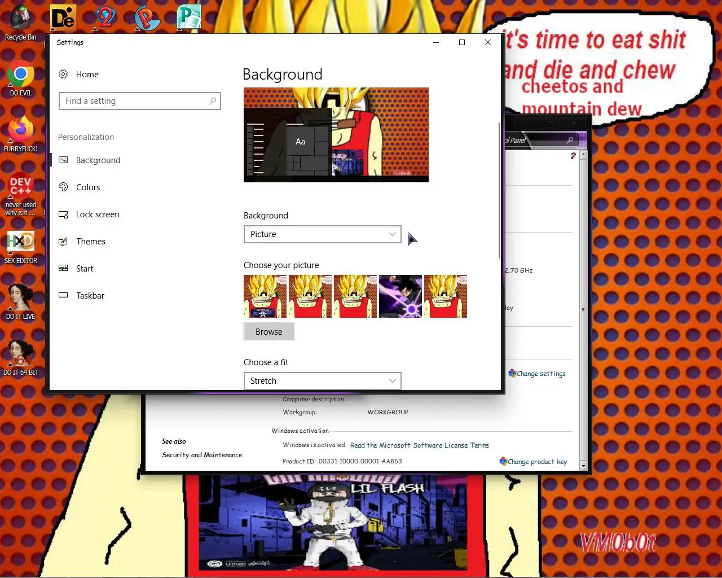Choose the third picture thumbnail

click(355, 296)
